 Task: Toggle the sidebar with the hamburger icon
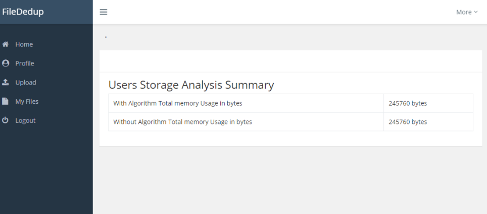coord(104,12)
